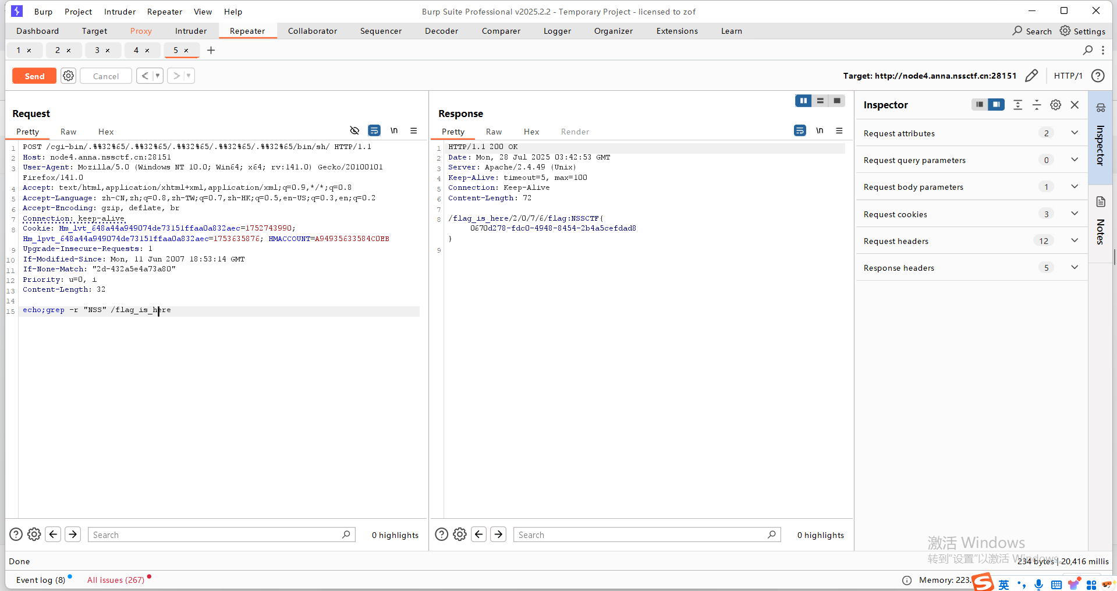Open the Repeater tabs options menu
Image resolution: width=1117 pixels, height=591 pixels.
coord(1103,51)
